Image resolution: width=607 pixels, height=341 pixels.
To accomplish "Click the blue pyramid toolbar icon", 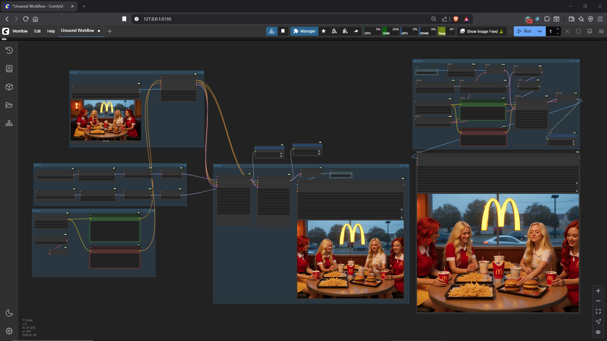I will point(272,31).
